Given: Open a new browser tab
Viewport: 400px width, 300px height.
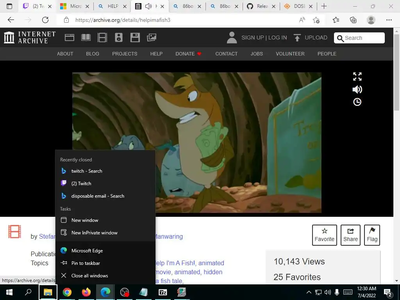Looking at the screenshot, I should tap(324, 6).
